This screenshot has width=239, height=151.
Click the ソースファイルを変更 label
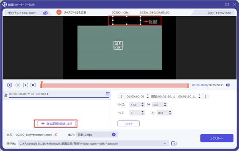[75, 12]
